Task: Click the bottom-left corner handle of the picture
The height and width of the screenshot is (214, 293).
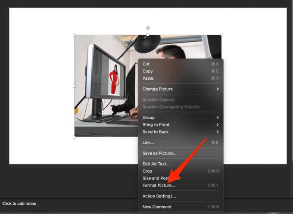Action: pos(75,137)
